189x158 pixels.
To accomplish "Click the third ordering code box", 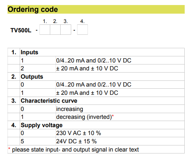I will [x=66, y=30].
